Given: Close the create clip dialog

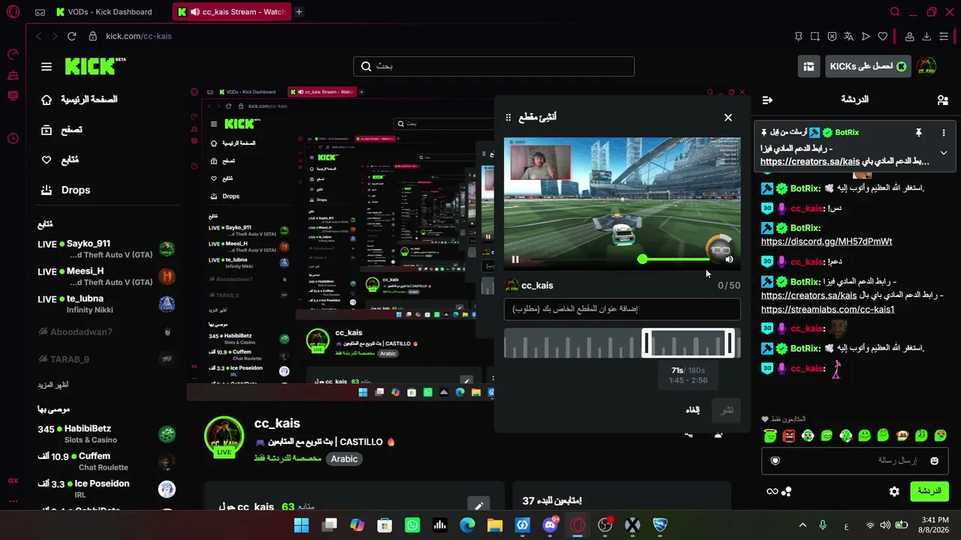Looking at the screenshot, I should (x=728, y=118).
